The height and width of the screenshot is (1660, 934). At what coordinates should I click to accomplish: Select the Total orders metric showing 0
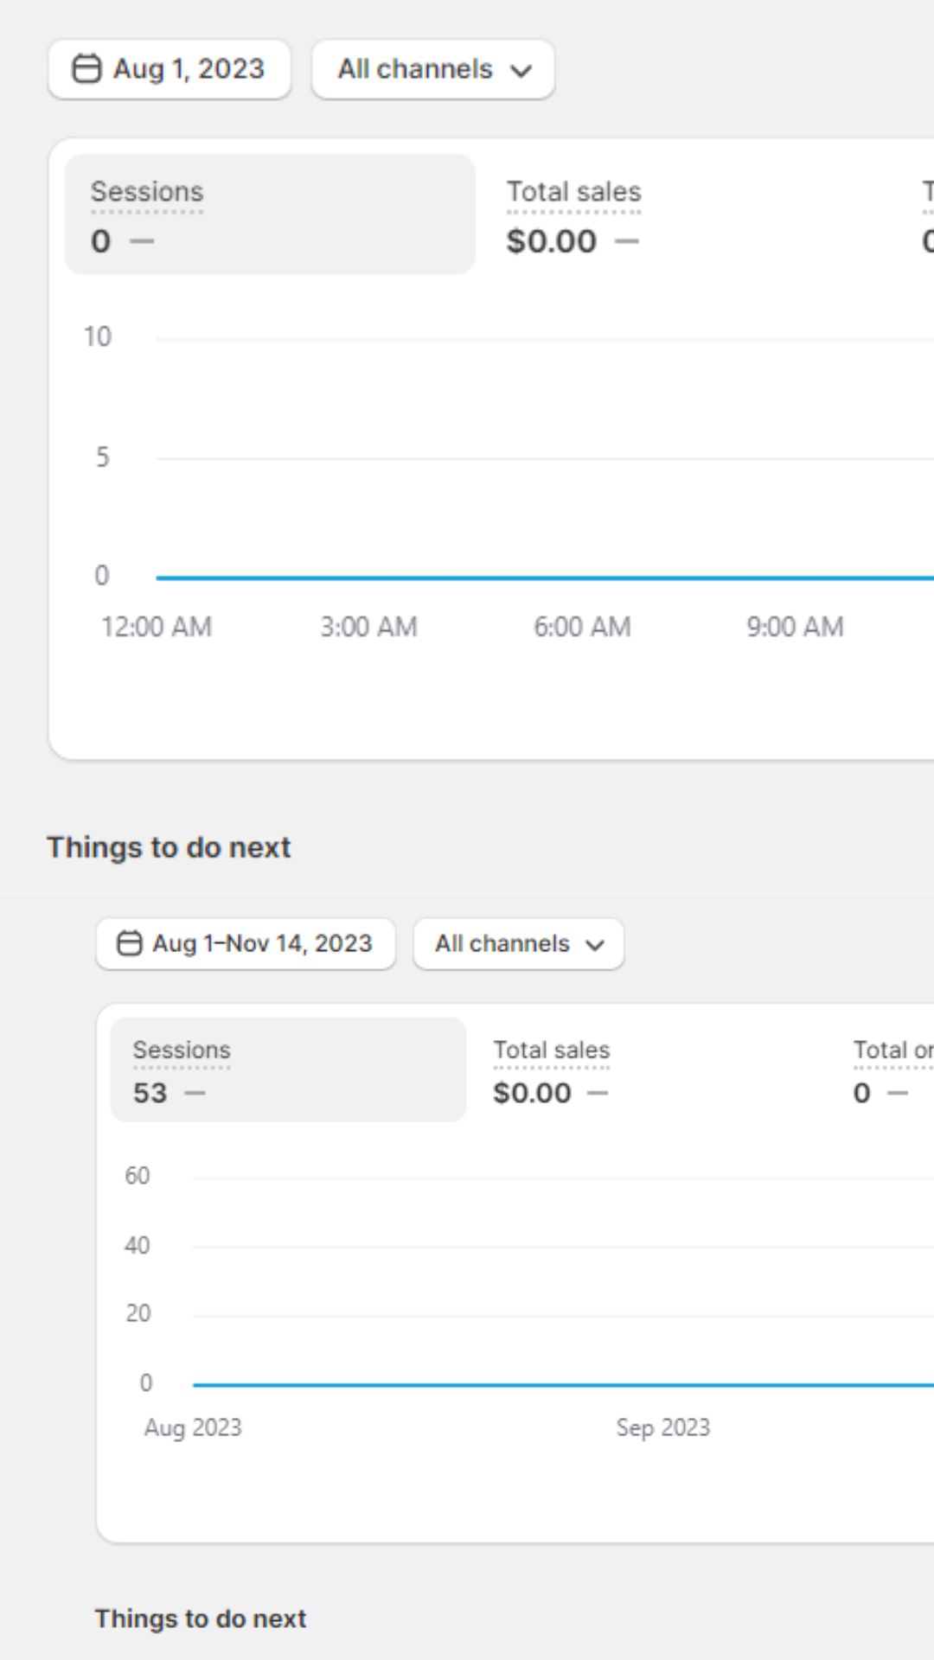(x=891, y=1069)
